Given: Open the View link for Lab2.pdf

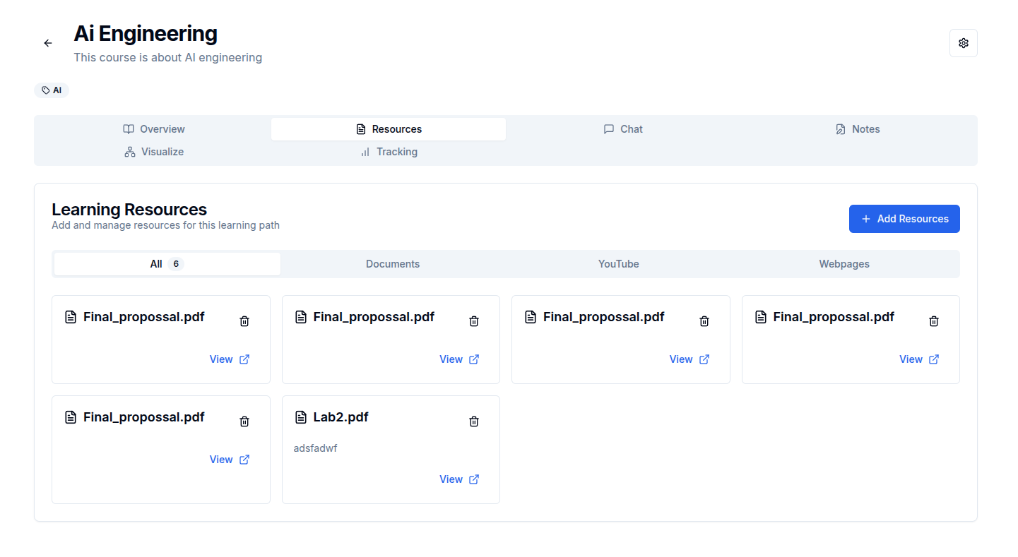Looking at the screenshot, I should tap(451, 479).
